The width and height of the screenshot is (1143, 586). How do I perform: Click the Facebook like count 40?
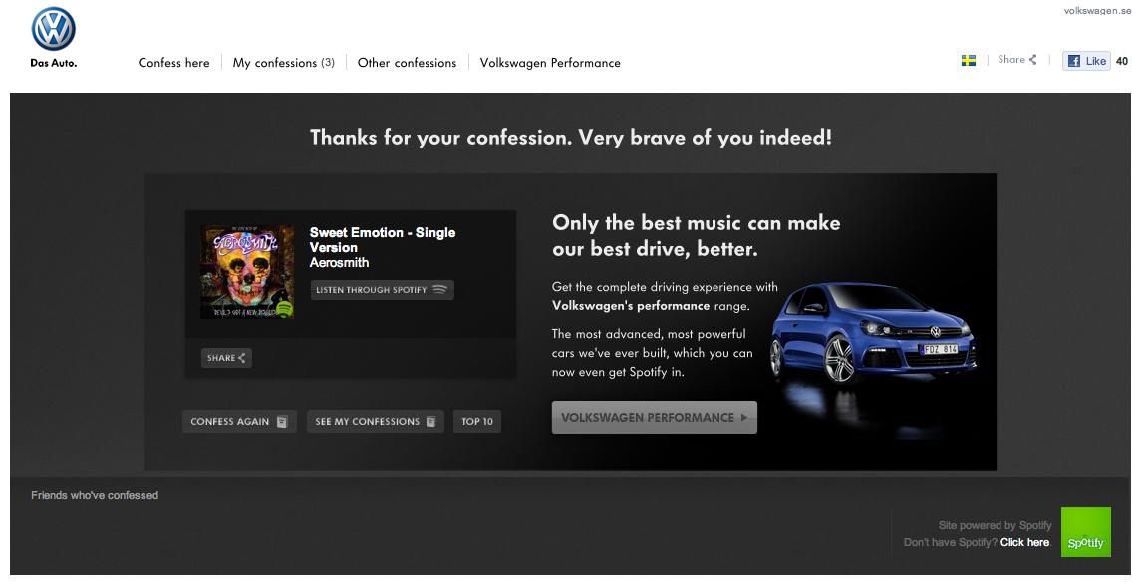(1123, 61)
